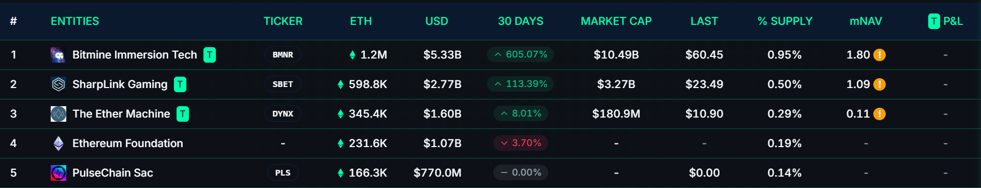Click the 605.07% 30-day change badge
Screen dimensions: 981x188
[x=520, y=54]
